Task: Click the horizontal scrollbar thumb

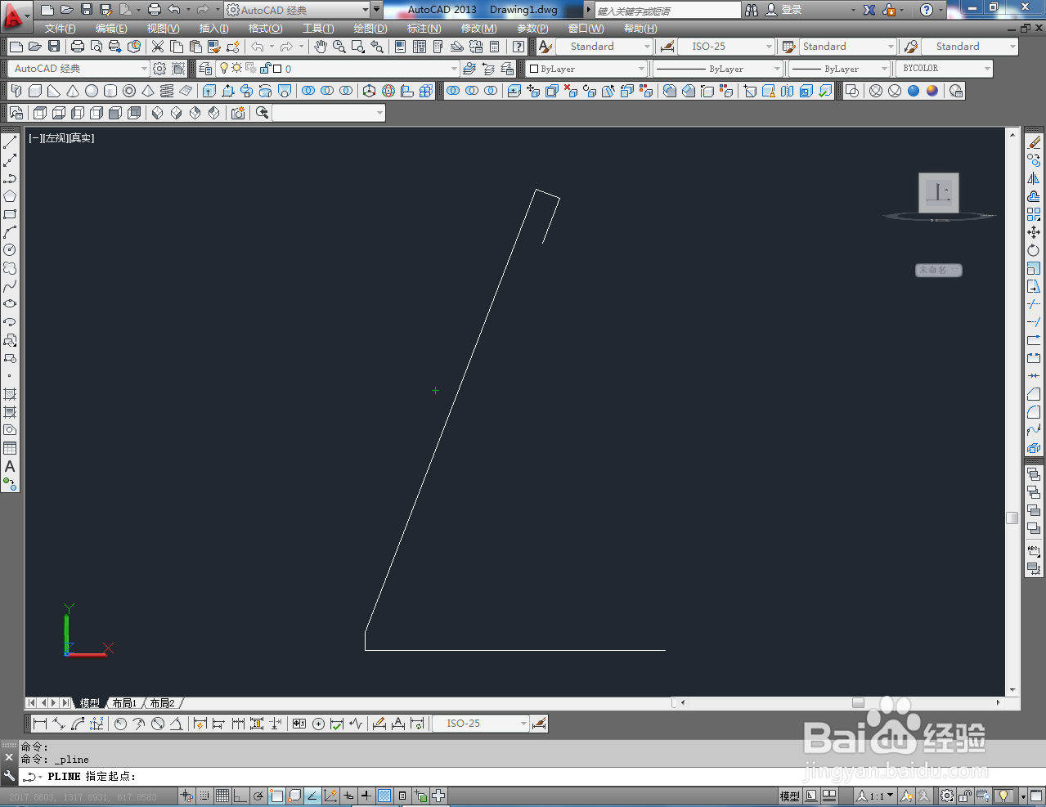Action: [858, 702]
